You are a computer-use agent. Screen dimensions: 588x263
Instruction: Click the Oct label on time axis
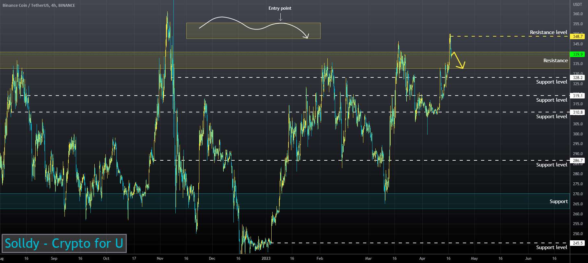pyautogui.click(x=106, y=258)
